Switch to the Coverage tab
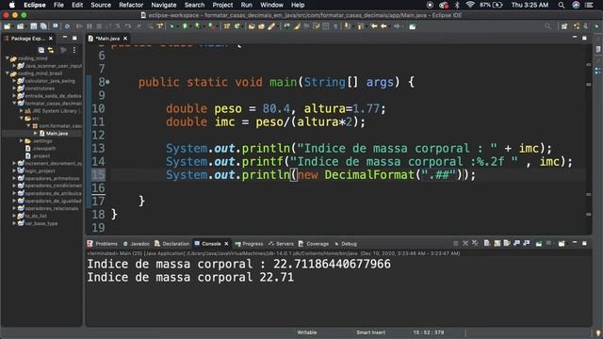 [x=314, y=244]
